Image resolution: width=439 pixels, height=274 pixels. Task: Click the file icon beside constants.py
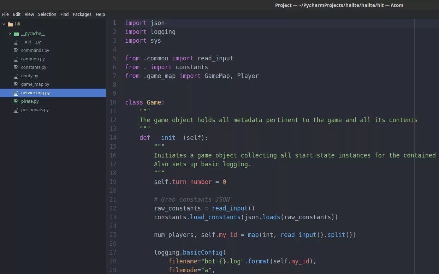point(16,67)
